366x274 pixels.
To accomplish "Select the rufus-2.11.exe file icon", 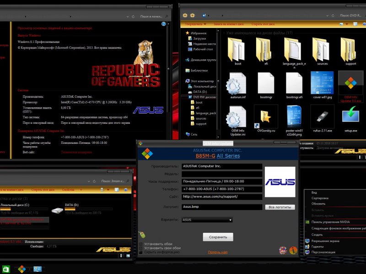I will point(322,117).
